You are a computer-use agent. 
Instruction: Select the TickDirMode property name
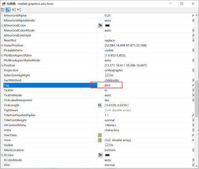point(13,95)
